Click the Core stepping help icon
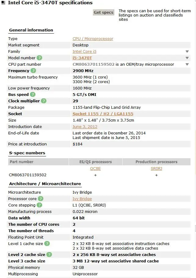Image resolution: width=196 pixels, height=278 pixels. tap(39, 205)
